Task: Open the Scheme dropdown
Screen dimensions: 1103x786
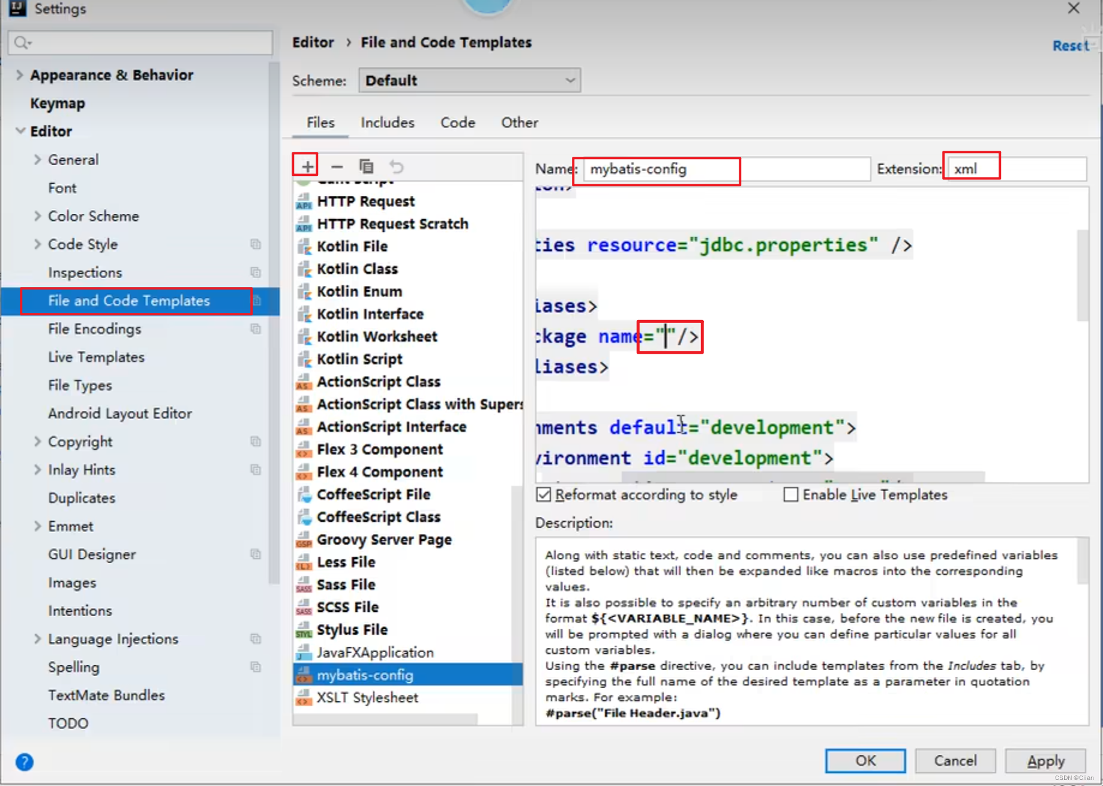Action: click(469, 80)
